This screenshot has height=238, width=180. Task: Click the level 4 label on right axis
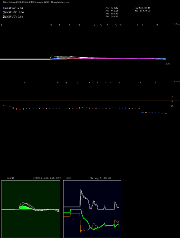(x=172, y=97)
